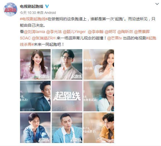The width and height of the screenshot is (161, 146).
Task: Visit the @刘涛tamia mention
Action: pyautogui.click(x=34, y=32)
